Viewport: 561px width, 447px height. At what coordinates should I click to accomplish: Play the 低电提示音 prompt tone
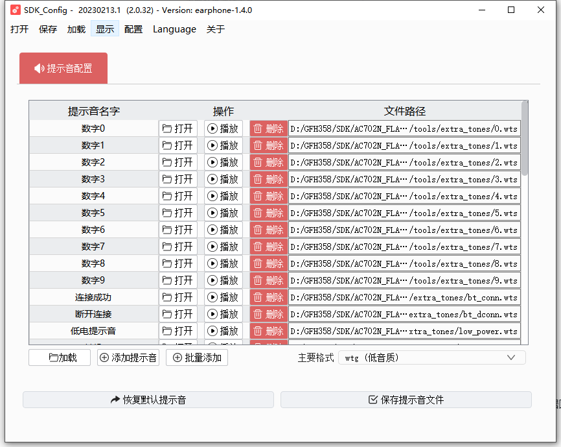click(x=223, y=331)
